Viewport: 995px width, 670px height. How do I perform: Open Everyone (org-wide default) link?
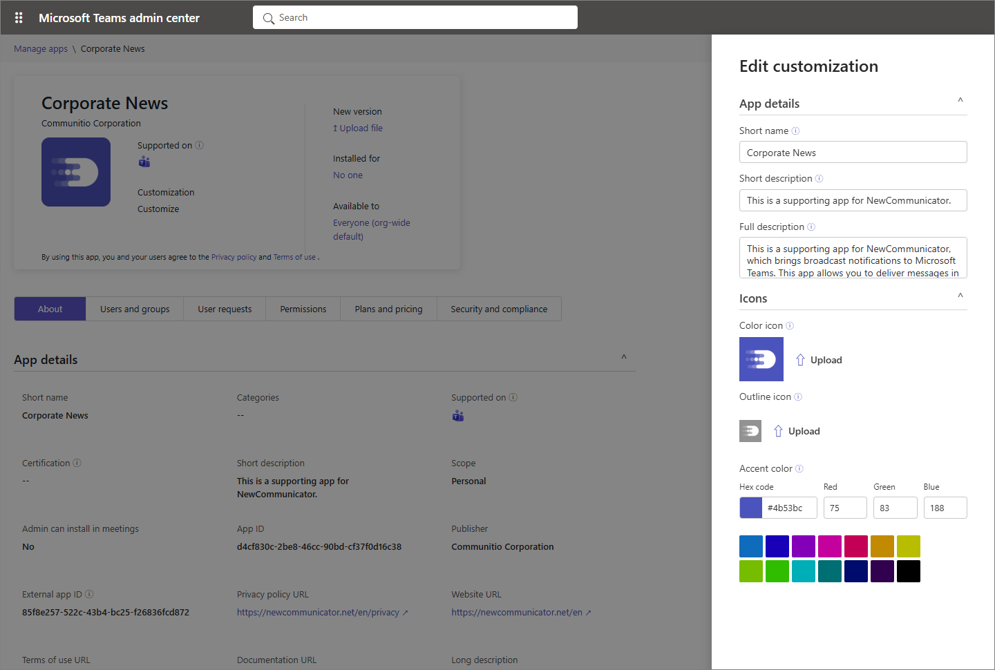click(x=372, y=229)
